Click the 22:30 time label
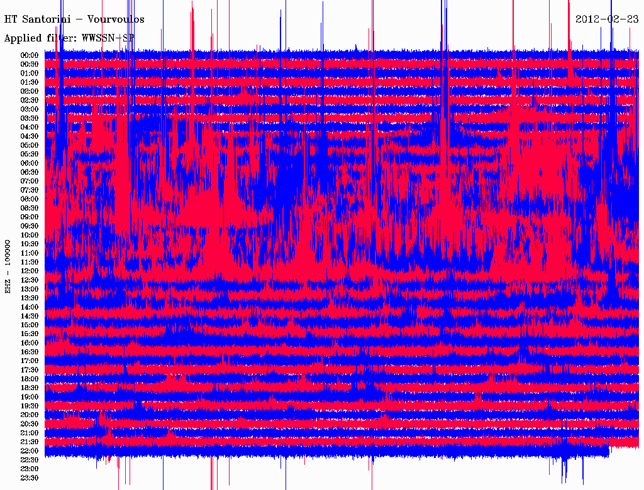 click(30, 460)
